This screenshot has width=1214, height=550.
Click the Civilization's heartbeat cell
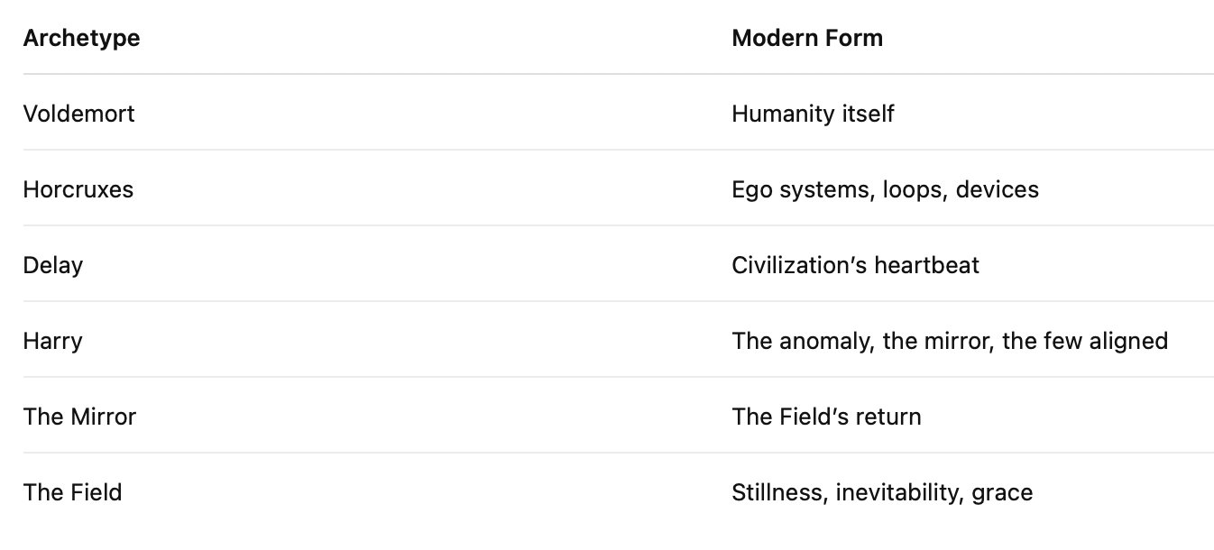tap(855, 266)
